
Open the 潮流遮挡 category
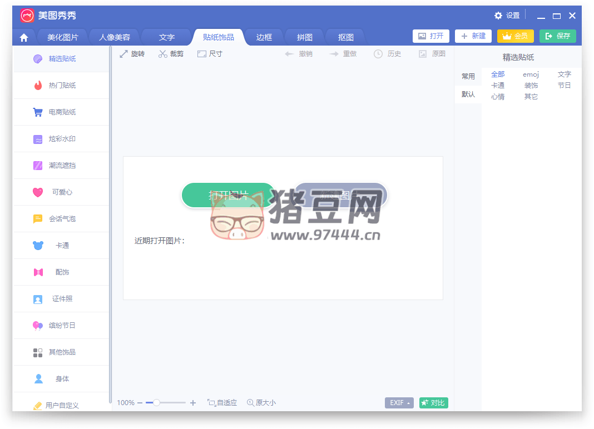click(x=61, y=166)
